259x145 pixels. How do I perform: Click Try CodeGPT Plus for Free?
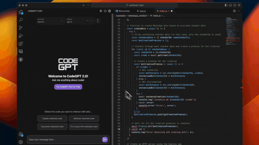[68, 87]
